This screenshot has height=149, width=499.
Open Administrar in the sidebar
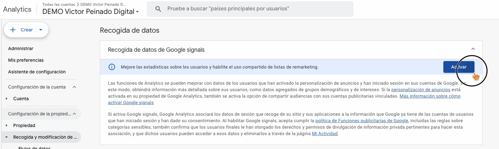[21, 48]
